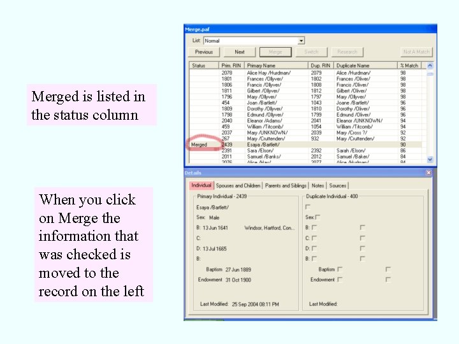Click the match list scroll down arrow

click(430, 159)
